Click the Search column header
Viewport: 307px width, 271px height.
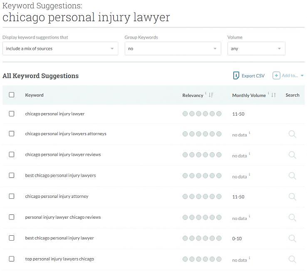click(292, 95)
